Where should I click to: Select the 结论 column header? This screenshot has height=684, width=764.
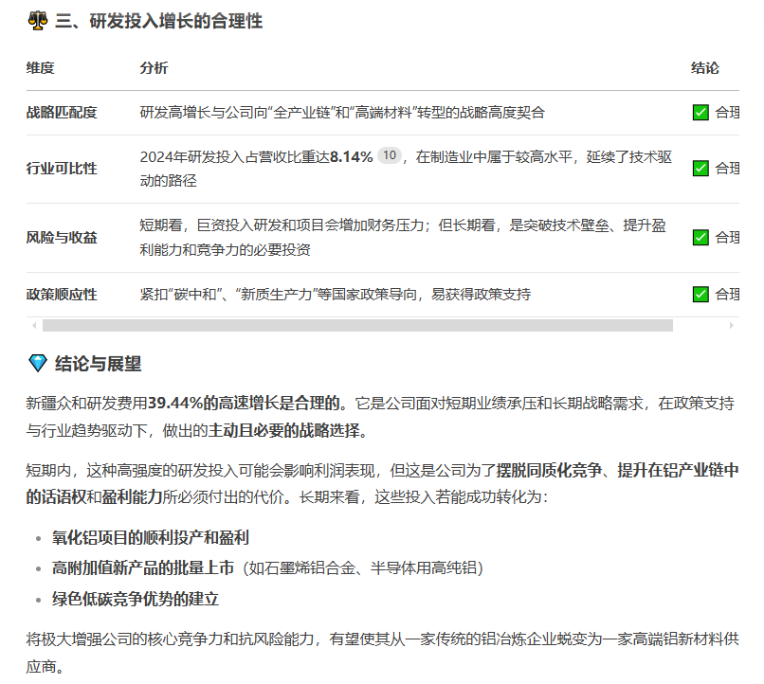[x=705, y=67]
